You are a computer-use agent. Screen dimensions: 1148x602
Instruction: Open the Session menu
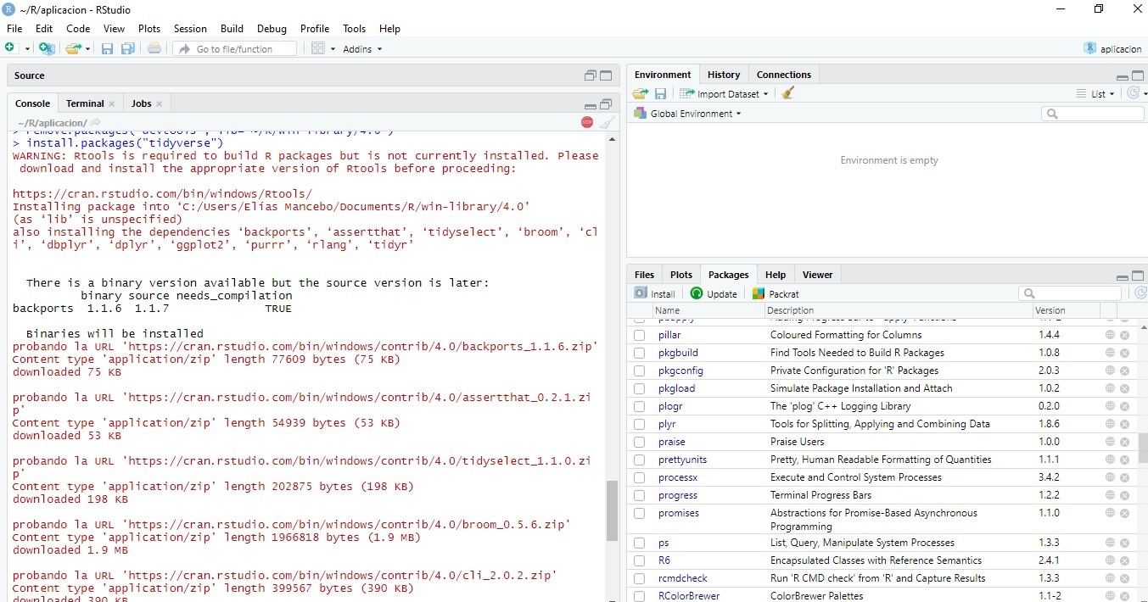[x=190, y=29]
